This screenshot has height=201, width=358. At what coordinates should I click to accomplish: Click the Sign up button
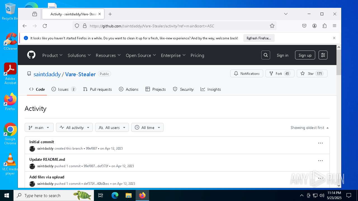[305, 55]
